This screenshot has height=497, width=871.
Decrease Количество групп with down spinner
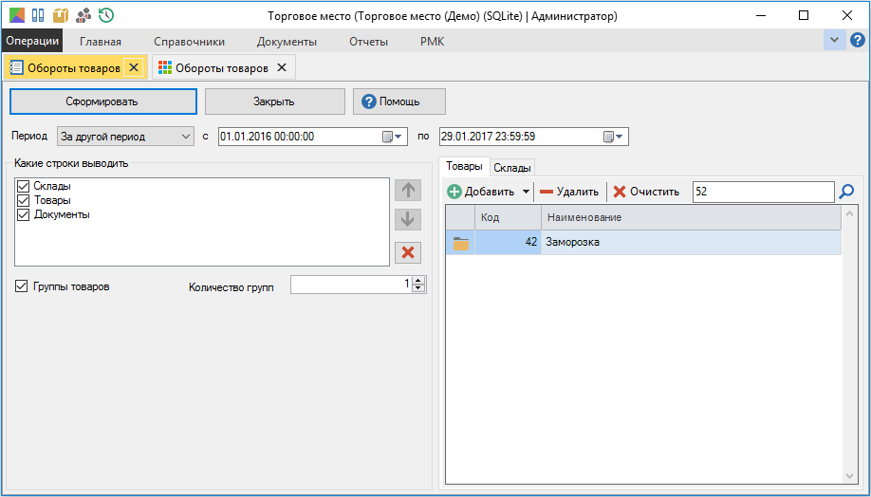[419, 288]
